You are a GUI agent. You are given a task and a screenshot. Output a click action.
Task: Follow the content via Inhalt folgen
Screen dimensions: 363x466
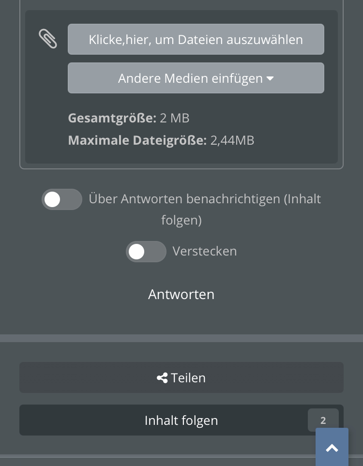tap(181, 420)
